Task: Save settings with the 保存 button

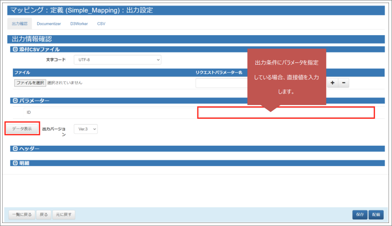Action: (x=360, y=214)
